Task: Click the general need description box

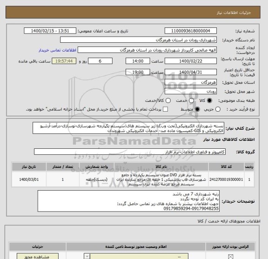Action: [128, 128]
